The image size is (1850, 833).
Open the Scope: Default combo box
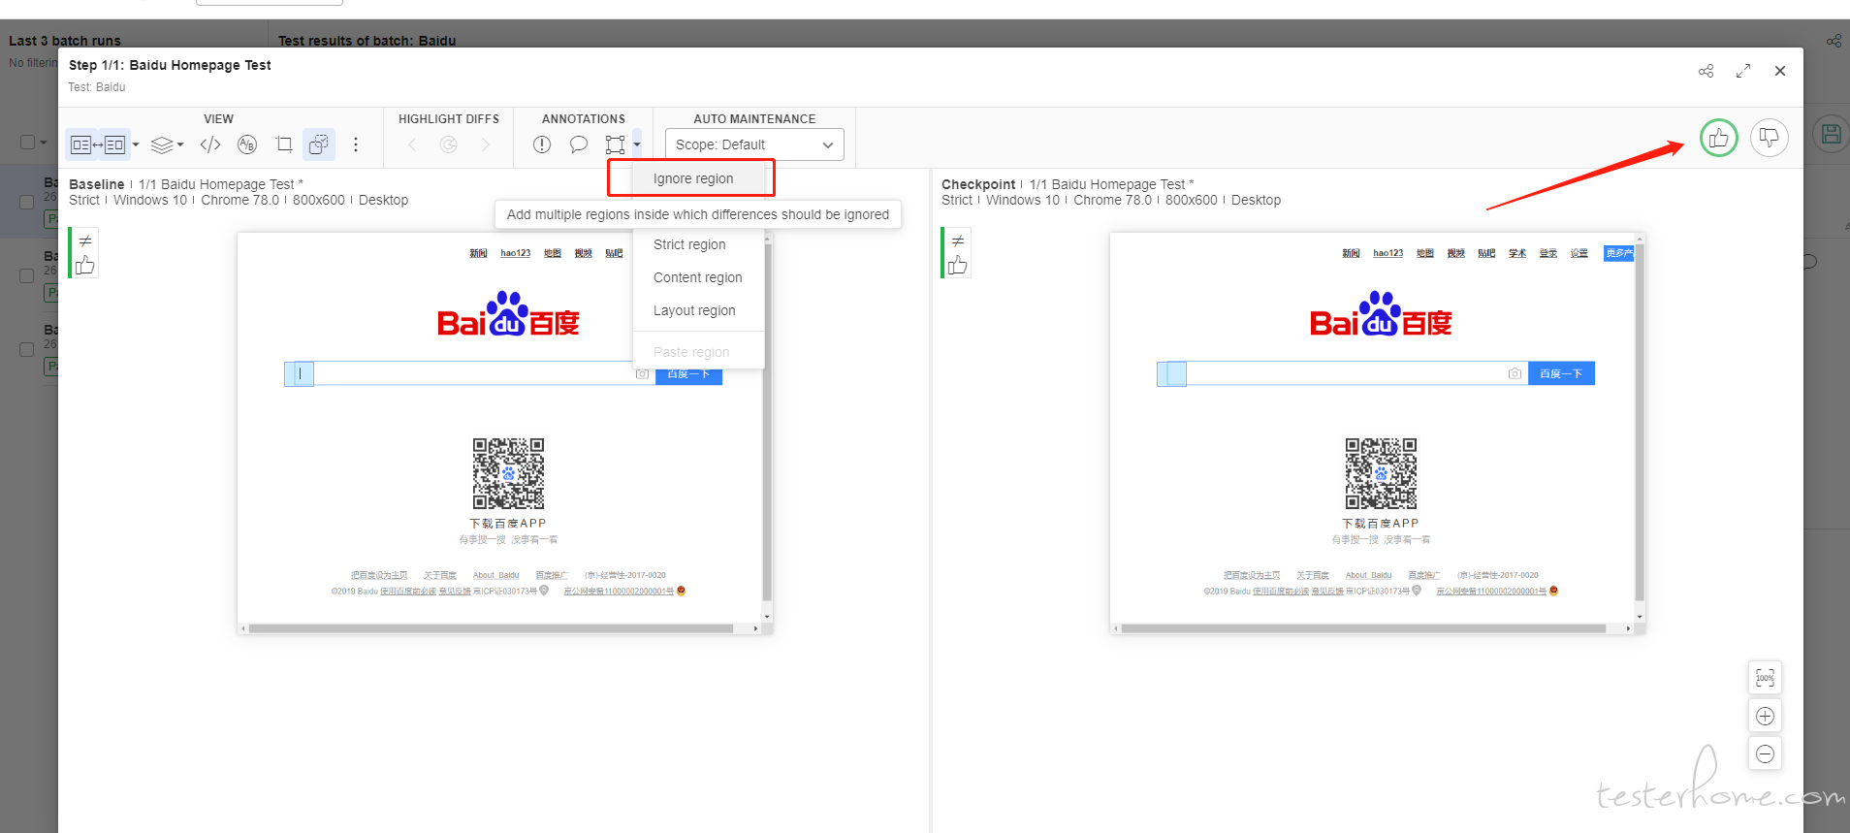point(754,144)
